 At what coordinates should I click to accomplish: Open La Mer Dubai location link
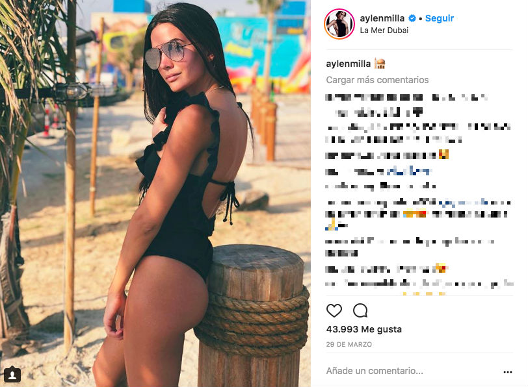tap(384, 31)
